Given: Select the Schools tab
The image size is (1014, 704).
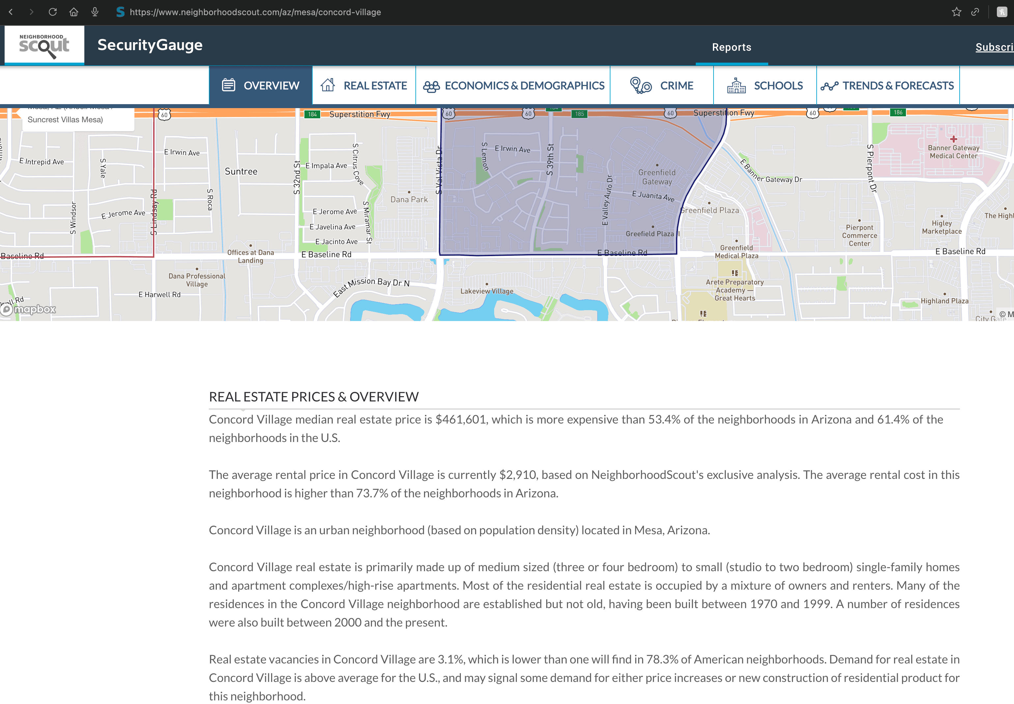Looking at the screenshot, I should pos(765,86).
